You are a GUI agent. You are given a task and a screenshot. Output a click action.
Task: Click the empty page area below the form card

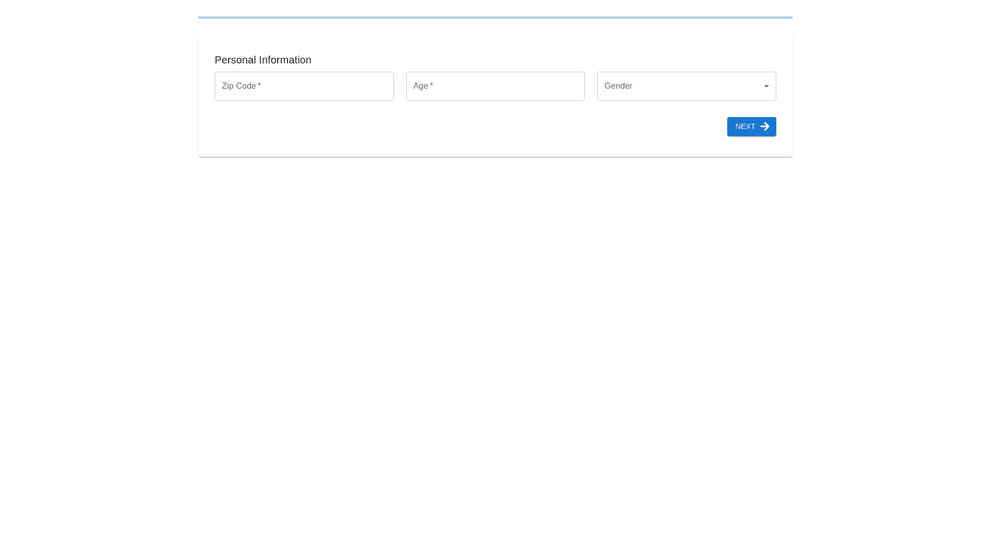tap(495, 335)
